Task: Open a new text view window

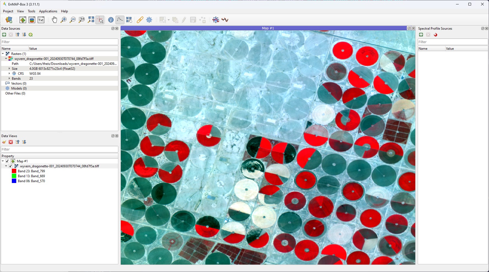Action: [x=41, y=20]
